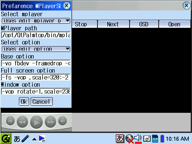
Task: Click the Window option input field
Action: point(36,91)
